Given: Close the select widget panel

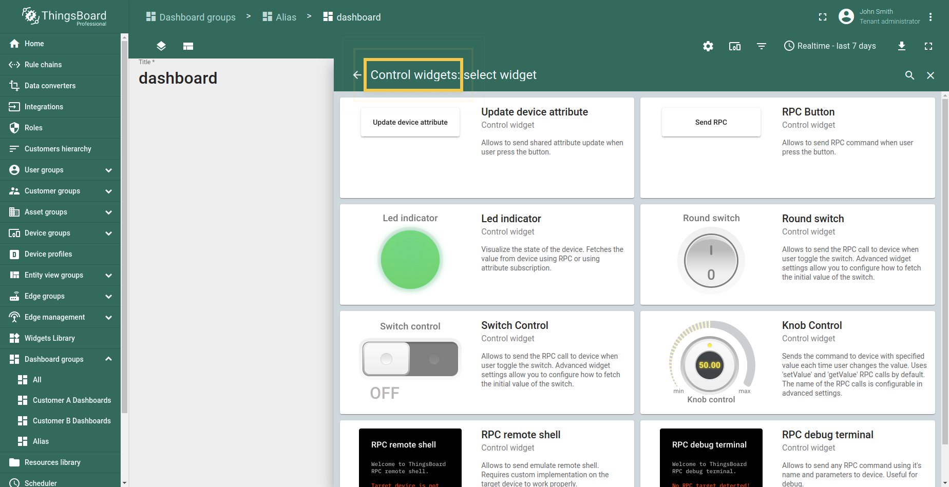Looking at the screenshot, I should 931,75.
